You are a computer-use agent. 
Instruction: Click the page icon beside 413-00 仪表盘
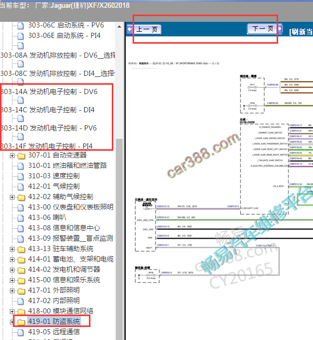[21, 208]
